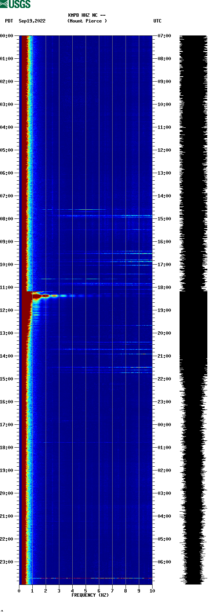The image size is (210, 615).
Task: Select the 00:00 PDT time tick label
Action: [6, 36]
